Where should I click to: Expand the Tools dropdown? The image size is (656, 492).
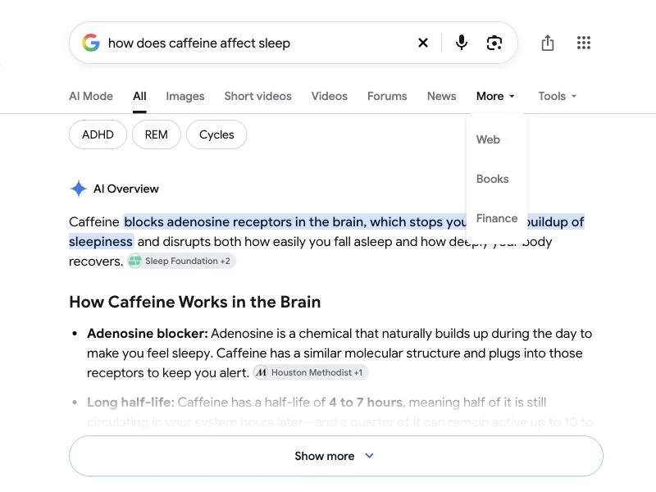[558, 96]
